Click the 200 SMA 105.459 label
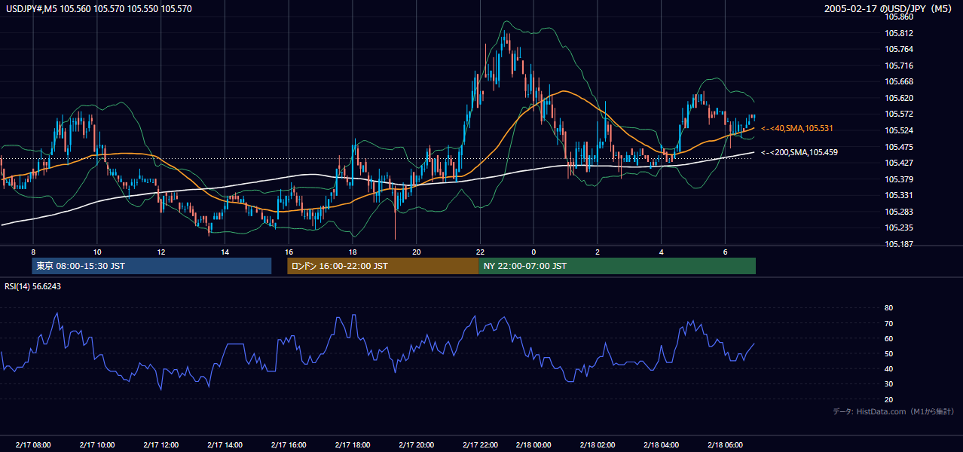 (799, 152)
